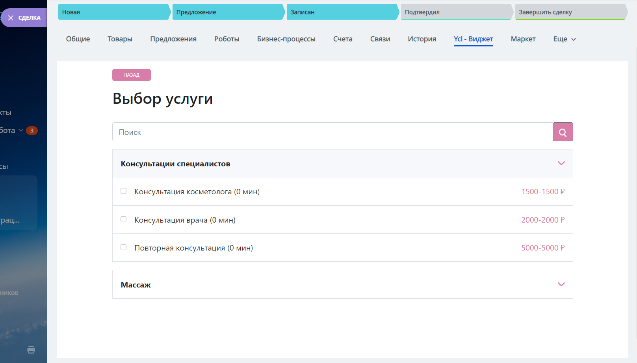Collapse the Консультации специалистов section chevron
The image size is (637, 363).
click(x=561, y=163)
